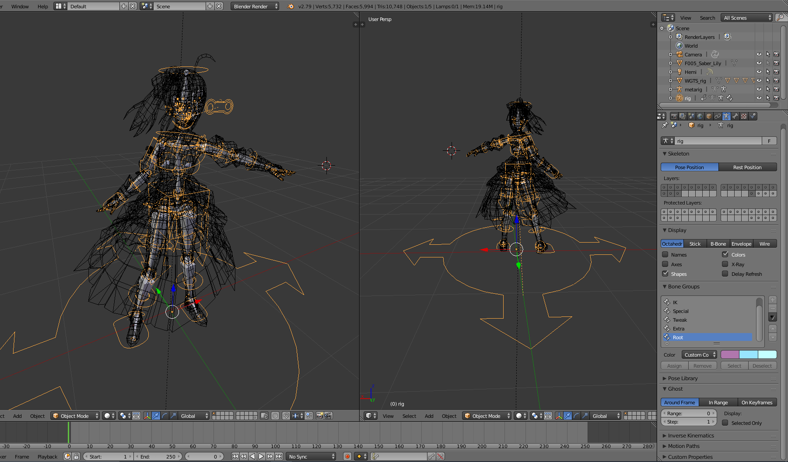Viewport: 788px width, 462px height.
Task: Expand the Inverse Kinematics panel
Action: (665, 436)
